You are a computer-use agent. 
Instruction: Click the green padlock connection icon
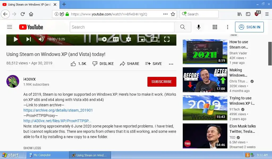tap(67, 14)
